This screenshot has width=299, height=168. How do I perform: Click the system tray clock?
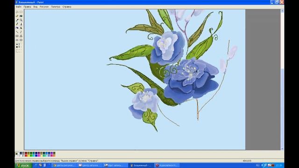[x=279, y=165]
